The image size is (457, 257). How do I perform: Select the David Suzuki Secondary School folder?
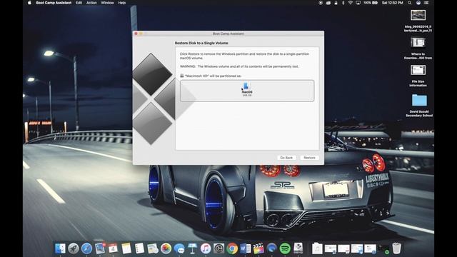point(419,100)
